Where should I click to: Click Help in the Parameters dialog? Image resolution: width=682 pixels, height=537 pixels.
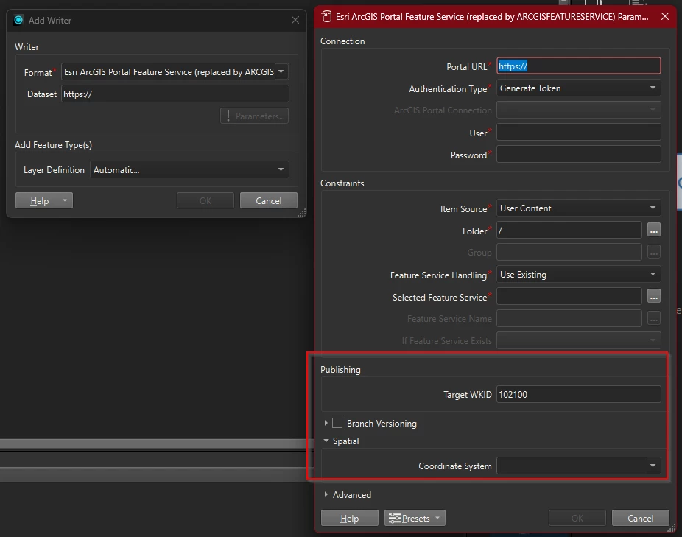tap(349, 518)
